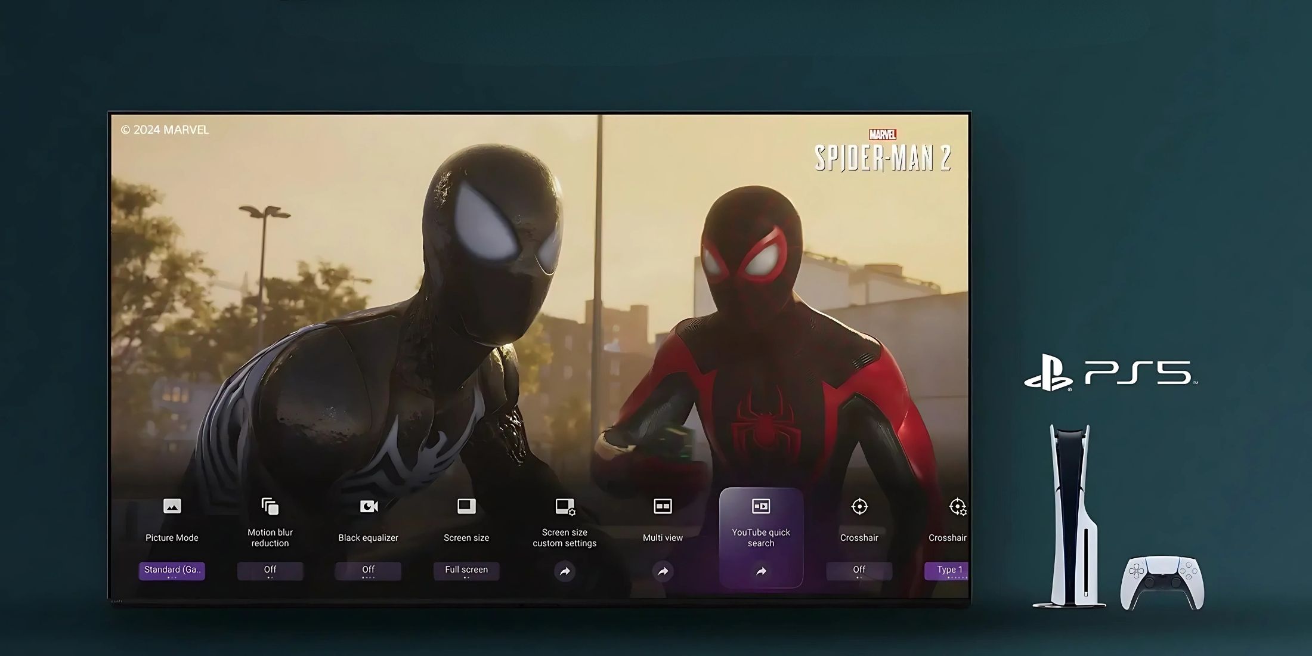Viewport: 1312px width, 656px height.
Task: Change the Crosshair Type 1 value
Action: pyautogui.click(x=947, y=570)
